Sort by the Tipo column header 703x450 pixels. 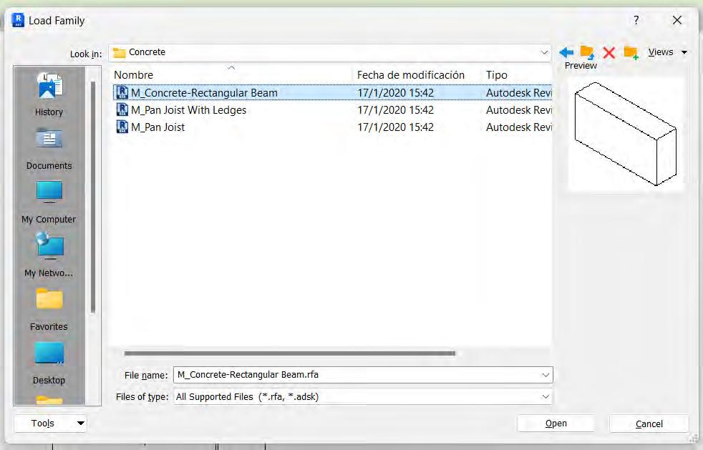517,75
